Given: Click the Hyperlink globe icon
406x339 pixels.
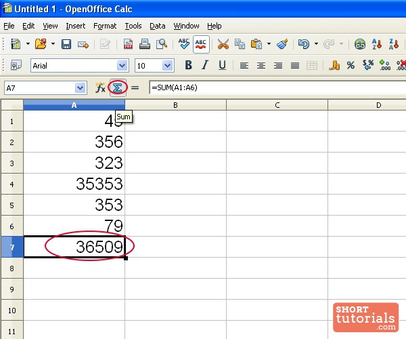Looking at the screenshot, I should pos(360,44).
